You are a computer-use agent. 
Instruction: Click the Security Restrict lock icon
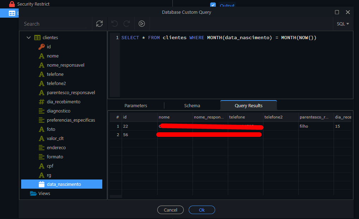[x=12, y=4]
